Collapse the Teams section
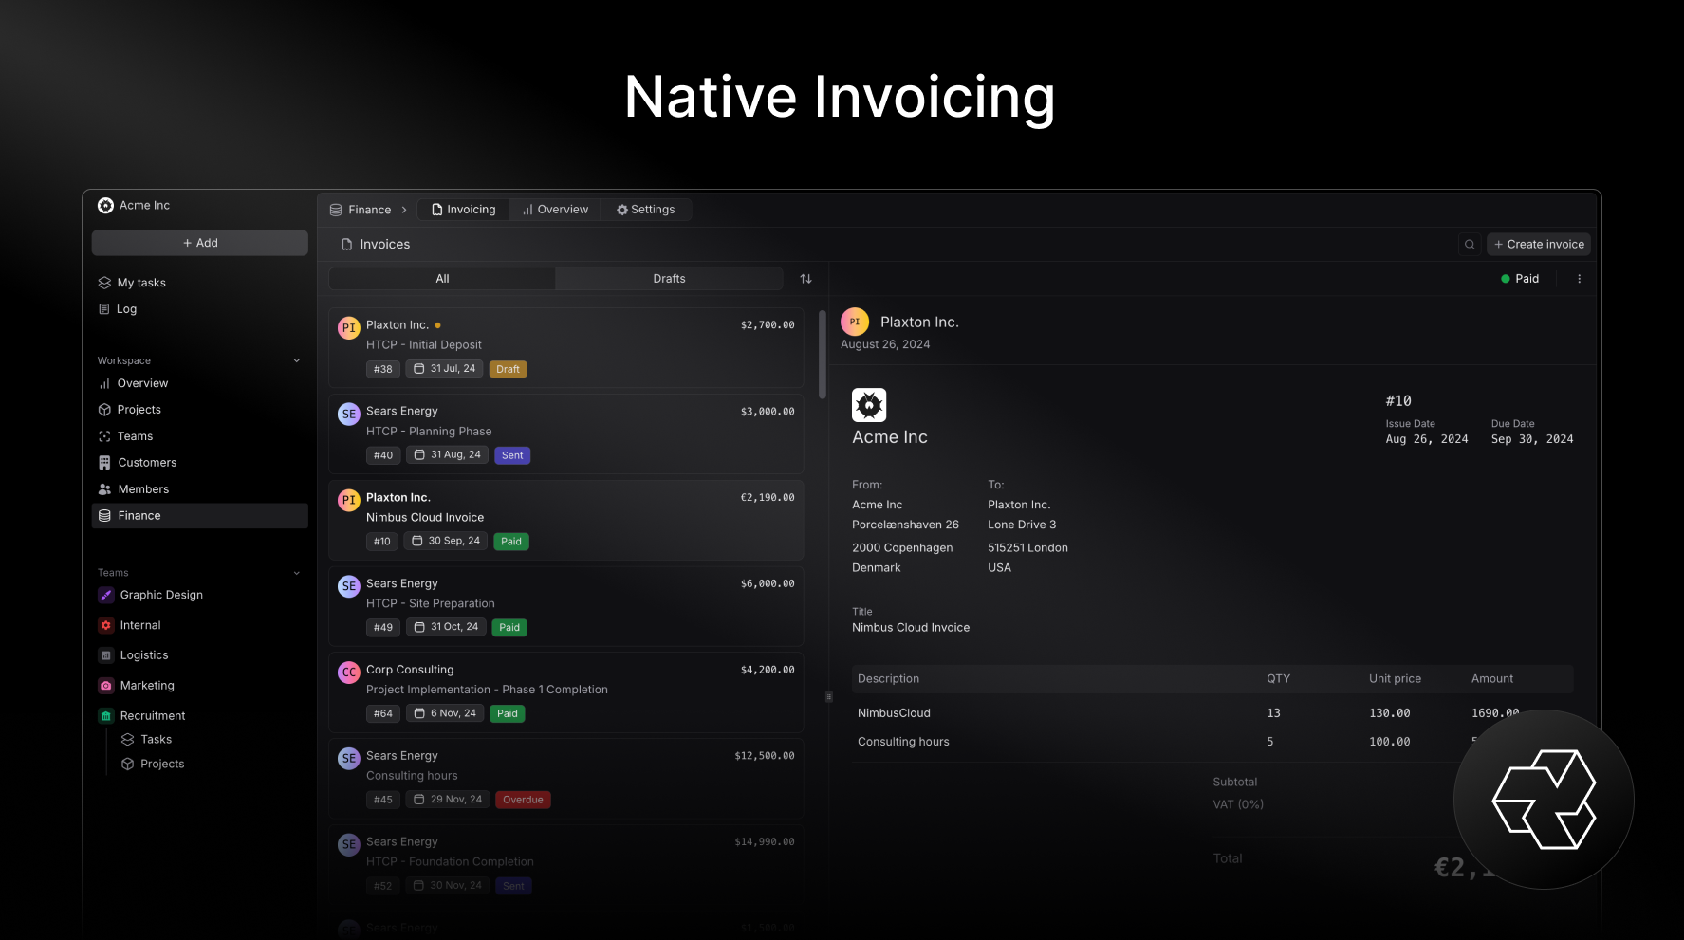The height and width of the screenshot is (940, 1684). tap(297, 573)
